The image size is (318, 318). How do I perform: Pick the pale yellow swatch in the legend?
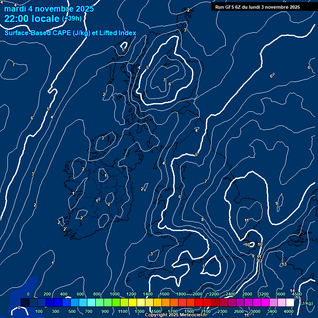click(141, 303)
